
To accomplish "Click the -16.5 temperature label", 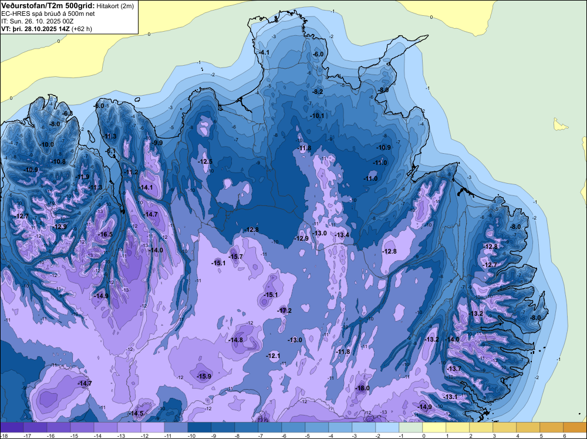I will tap(105, 234).
